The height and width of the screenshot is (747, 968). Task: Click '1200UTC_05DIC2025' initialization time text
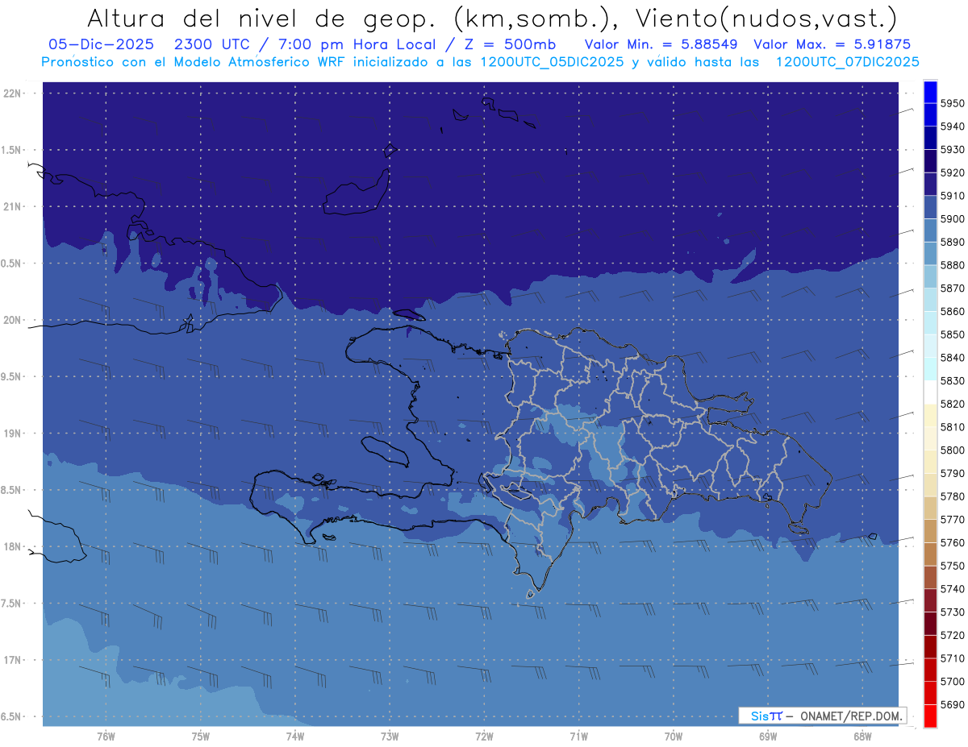(549, 62)
